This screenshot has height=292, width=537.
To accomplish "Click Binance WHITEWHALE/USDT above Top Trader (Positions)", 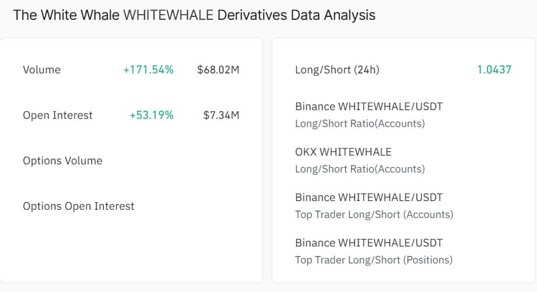I will pyautogui.click(x=369, y=243).
